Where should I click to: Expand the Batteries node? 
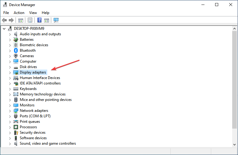(x=10, y=40)
